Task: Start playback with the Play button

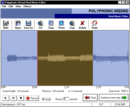Action: click(5, 98)
